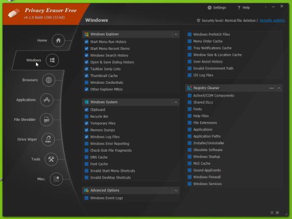This screenshot has height=219, width=292.
Task: Collapse the Windows Explorer section
Action: pyautogui.click(x=176, y=34)
